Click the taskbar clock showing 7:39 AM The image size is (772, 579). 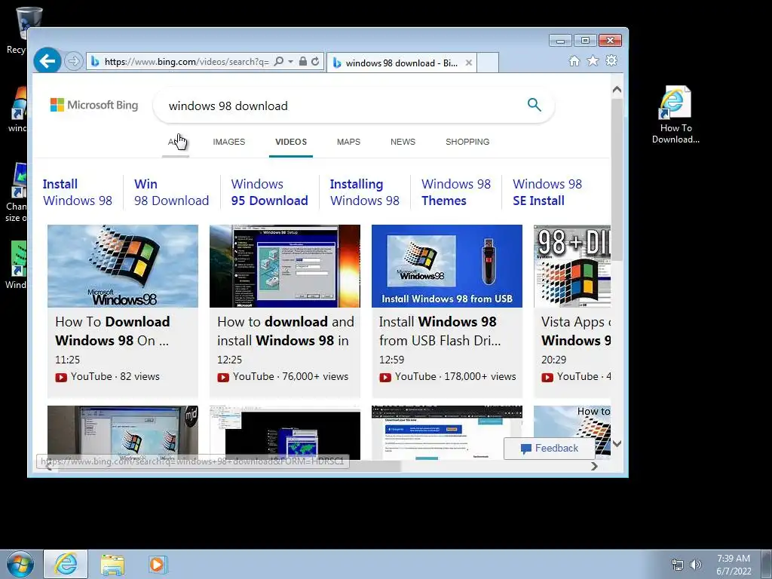point(734,565)
